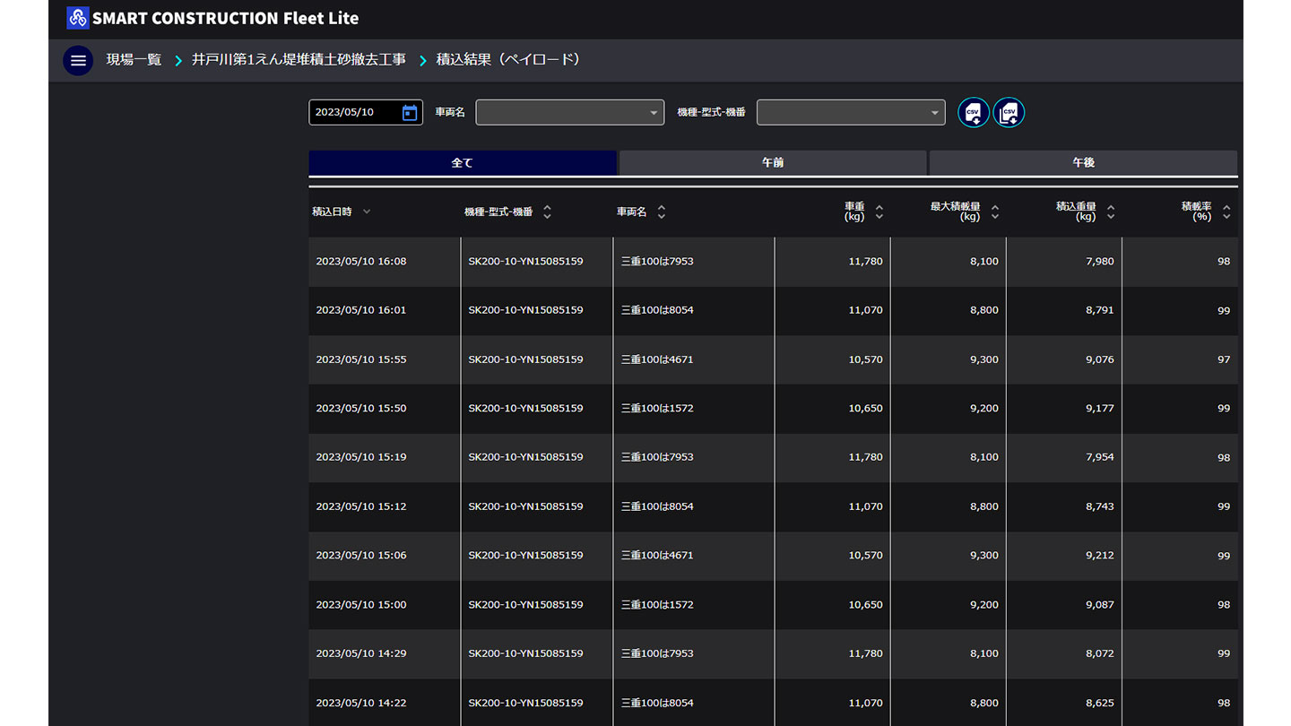Sort by 機種-型式-機番 column arrows
The height and width of the screenshot is (726, 1291).
click(x=547, y=212)
